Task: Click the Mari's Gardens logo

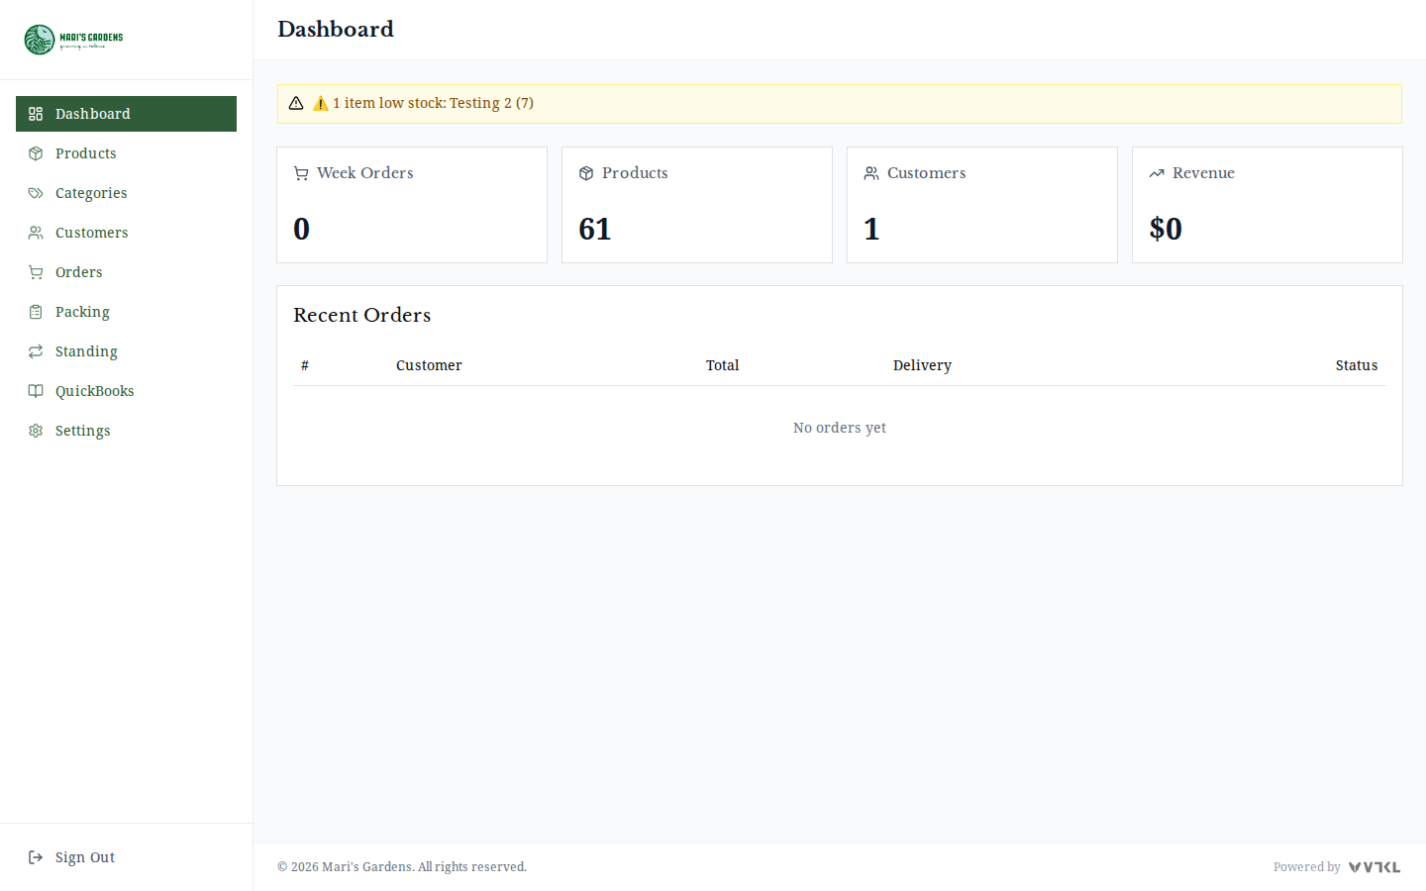Action: click(x=74, y=40)
